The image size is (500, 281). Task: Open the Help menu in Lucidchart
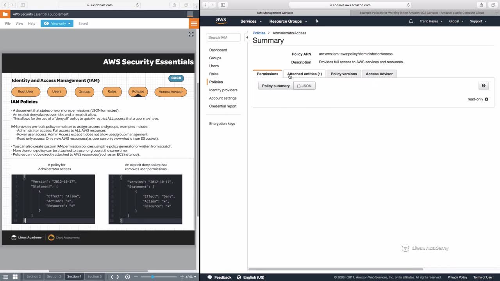pos(32,23)
